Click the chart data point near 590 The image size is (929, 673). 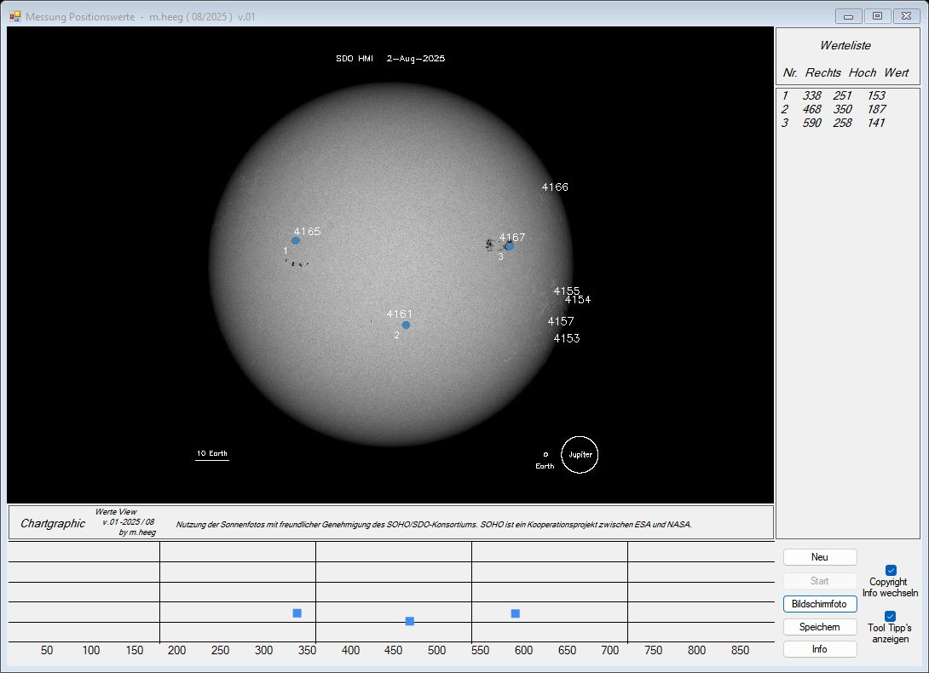(x=516, y=613)
